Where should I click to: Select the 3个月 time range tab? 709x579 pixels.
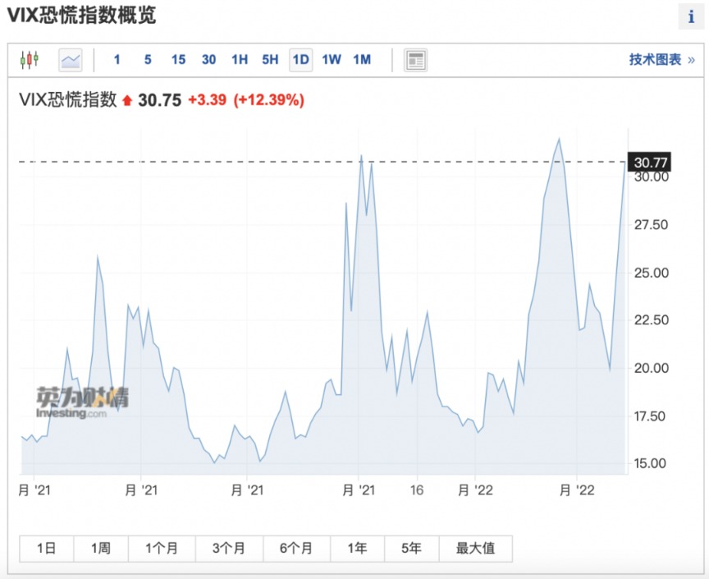point(227,548)
